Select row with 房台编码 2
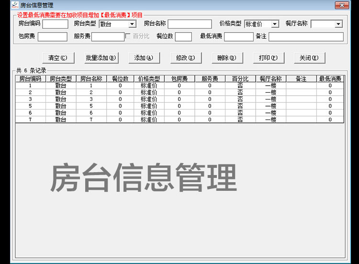The width and height of the screenshot is (359, 264). pos(179,92)
